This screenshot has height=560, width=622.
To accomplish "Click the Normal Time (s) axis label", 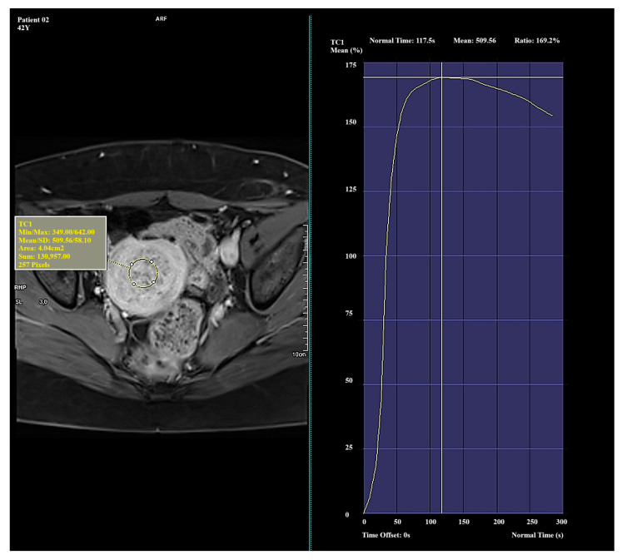I will (x=537, y=535).
